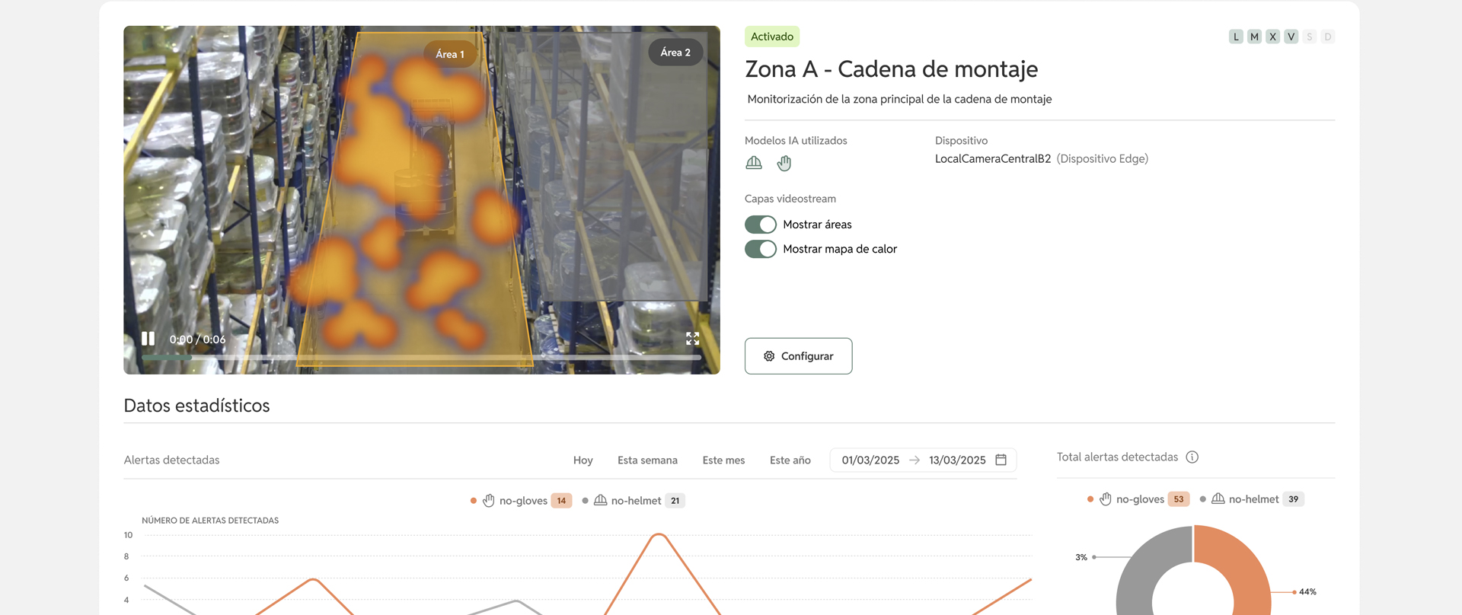1462x615 pixels.
Task: Disable the Mostrar áreas toggle
Action: (x=761, y=225)
